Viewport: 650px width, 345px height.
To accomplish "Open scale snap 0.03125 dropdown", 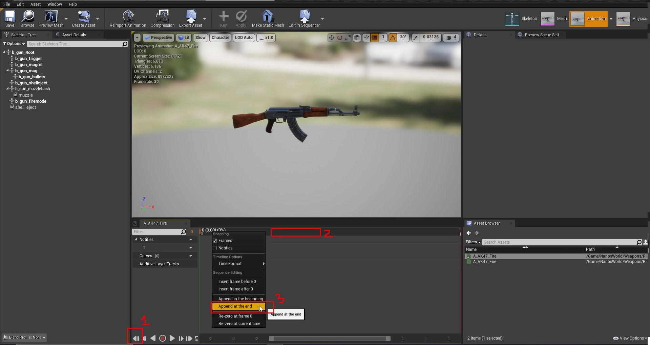I will (x=431, y=37).
